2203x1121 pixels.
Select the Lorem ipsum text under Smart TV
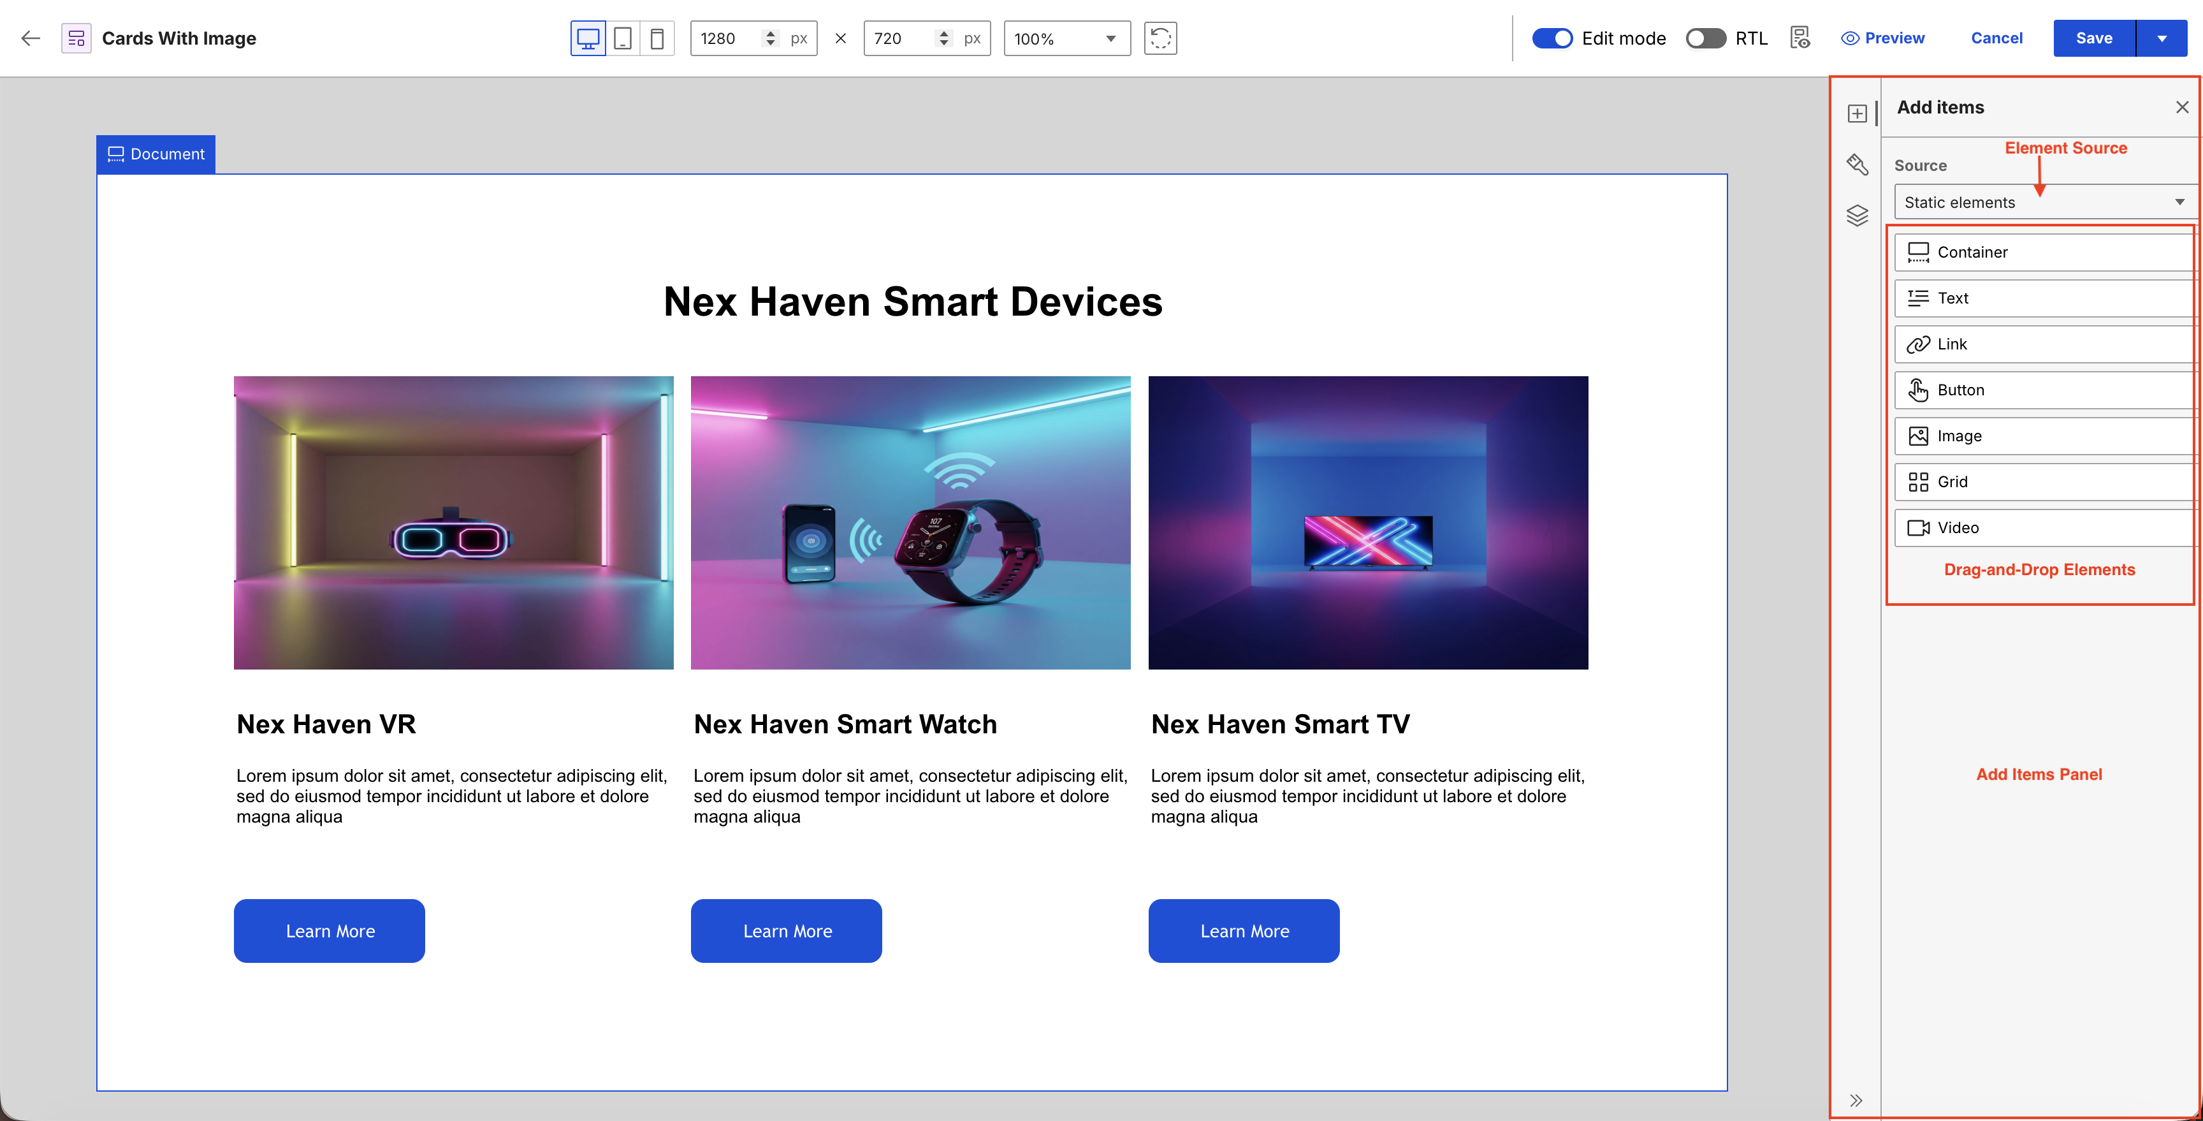coord(1367,796)
